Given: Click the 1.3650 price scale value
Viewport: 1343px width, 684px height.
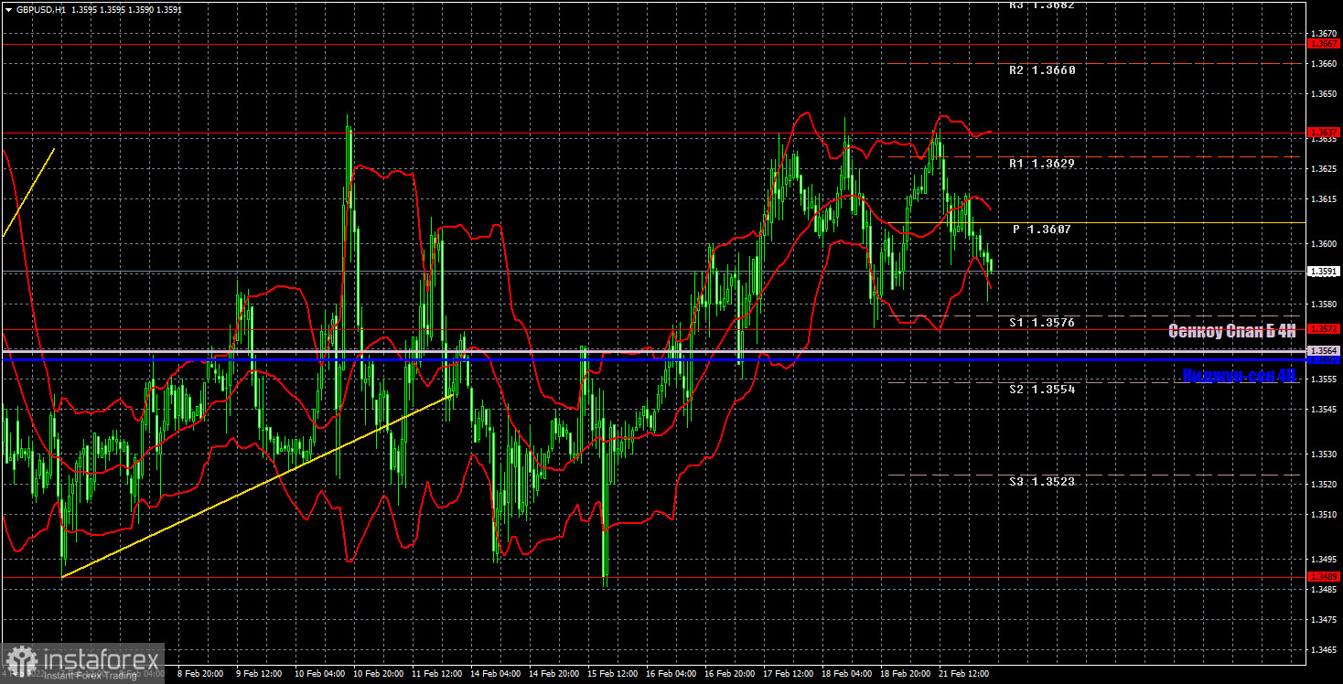Looking at the screenshot, I should 1324,93.
